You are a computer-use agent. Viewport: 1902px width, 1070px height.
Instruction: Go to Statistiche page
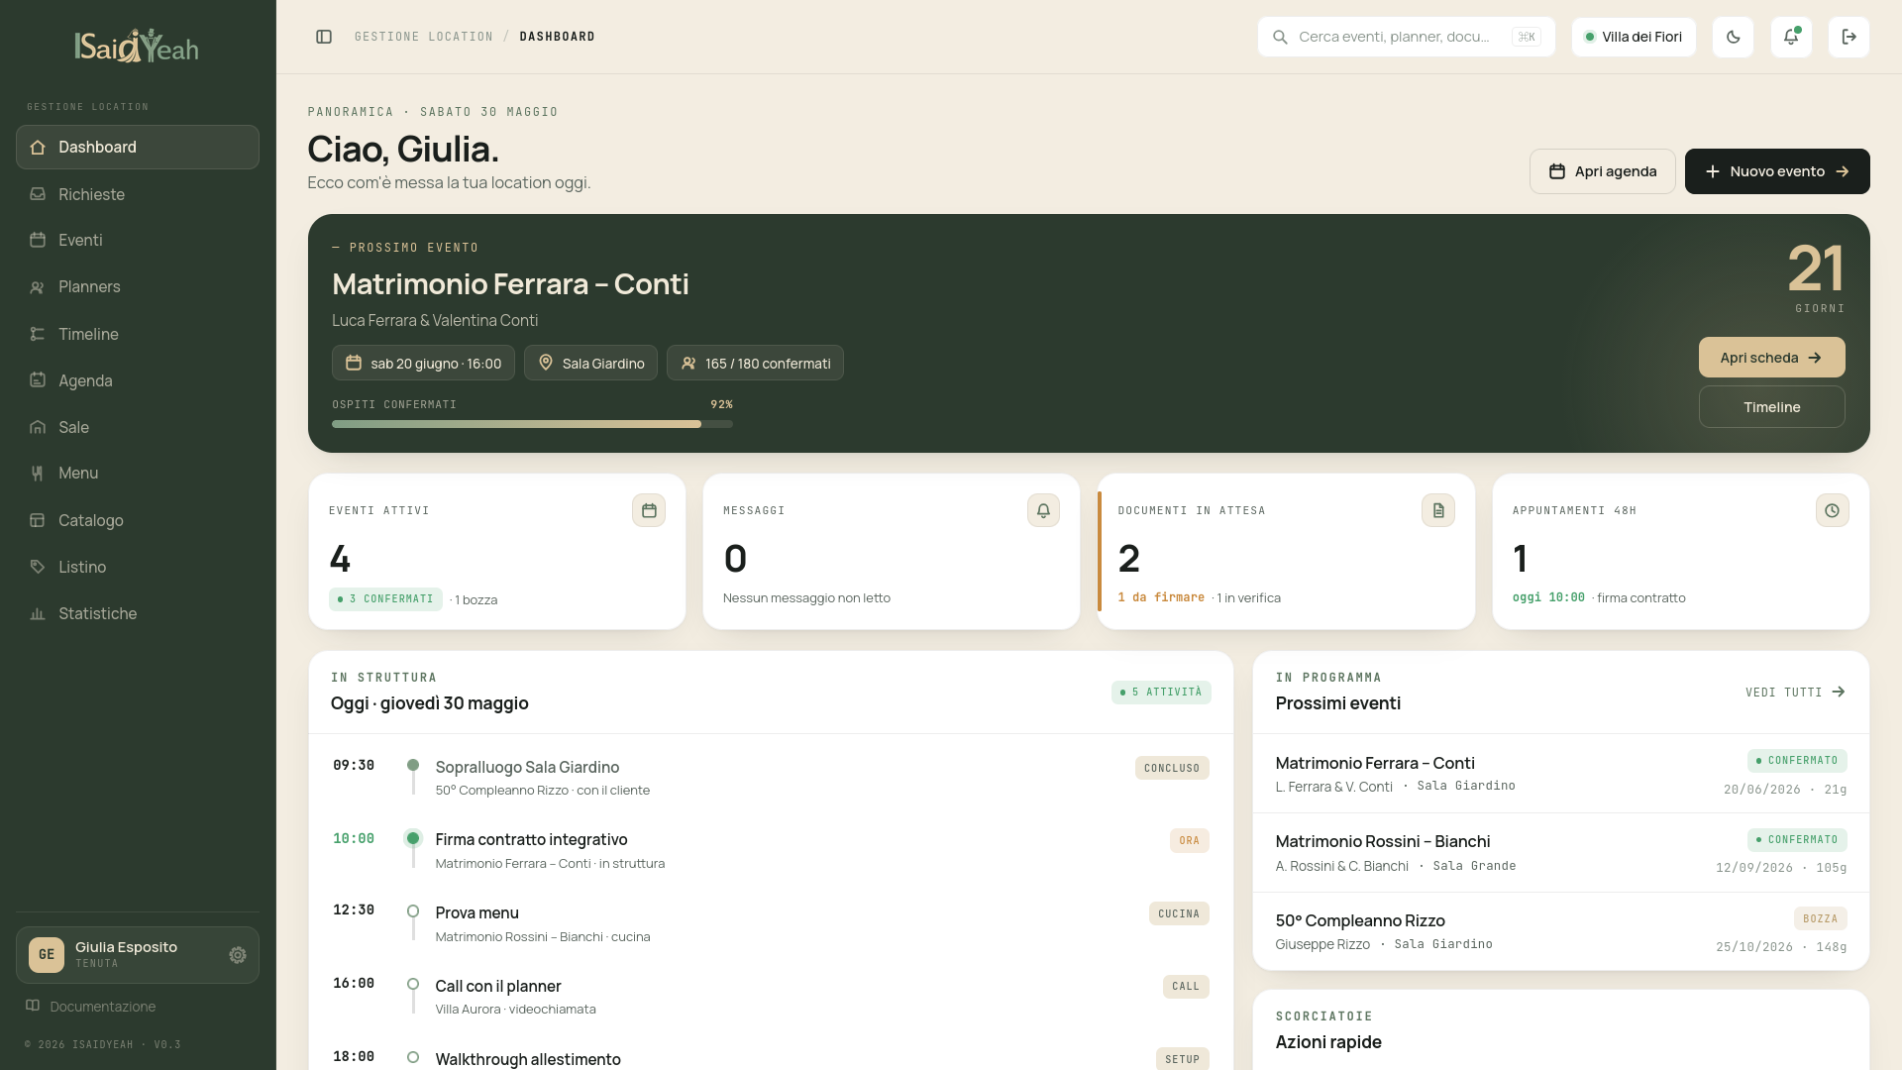138,613
